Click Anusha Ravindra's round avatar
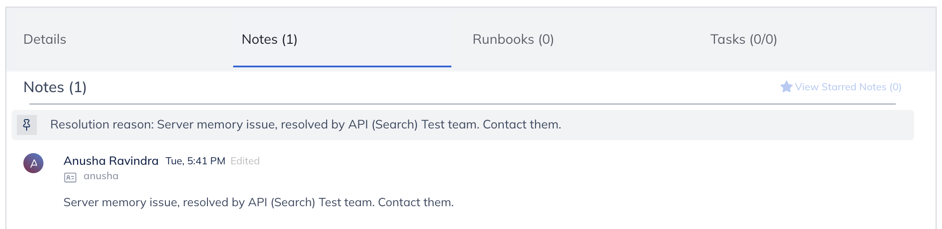942x229 pixels. tap(34, 163)
